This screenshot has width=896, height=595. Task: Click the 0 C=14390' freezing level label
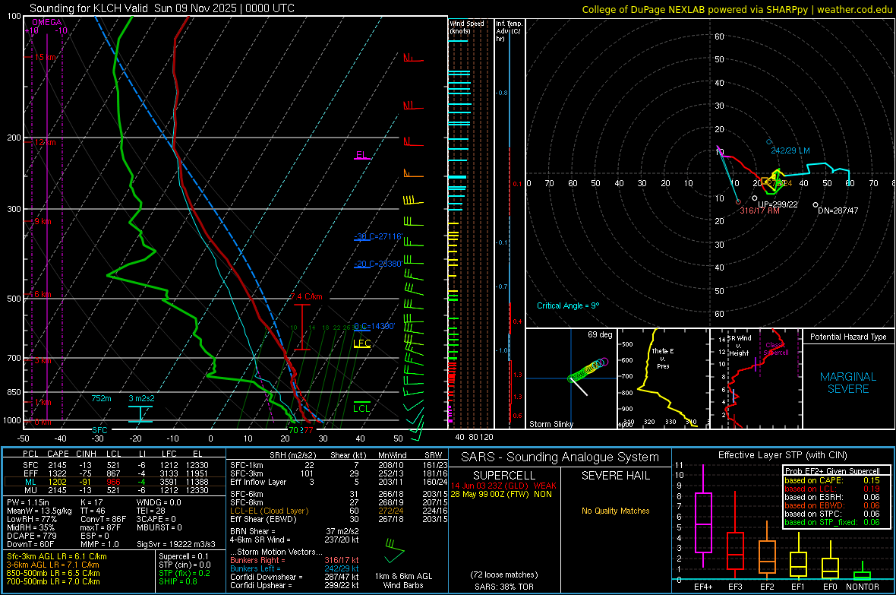click(x=374, y=327)
